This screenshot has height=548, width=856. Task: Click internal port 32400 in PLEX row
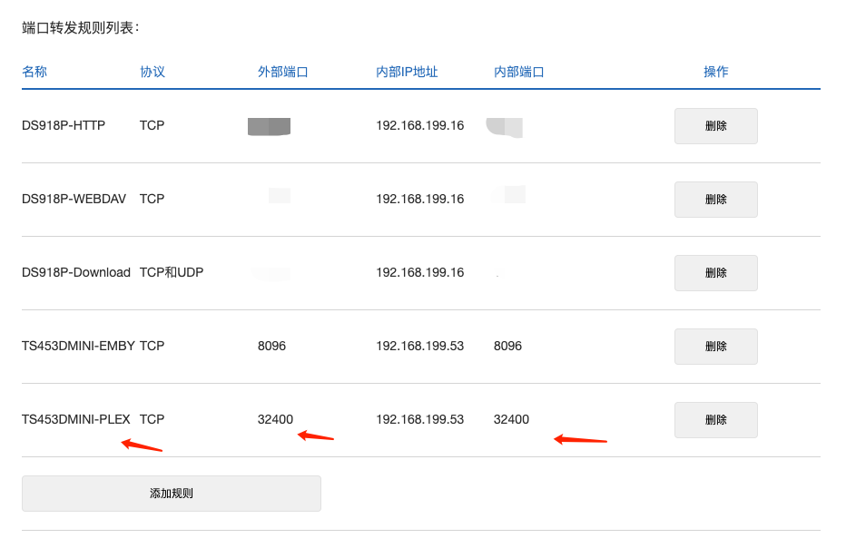(512, 419)
